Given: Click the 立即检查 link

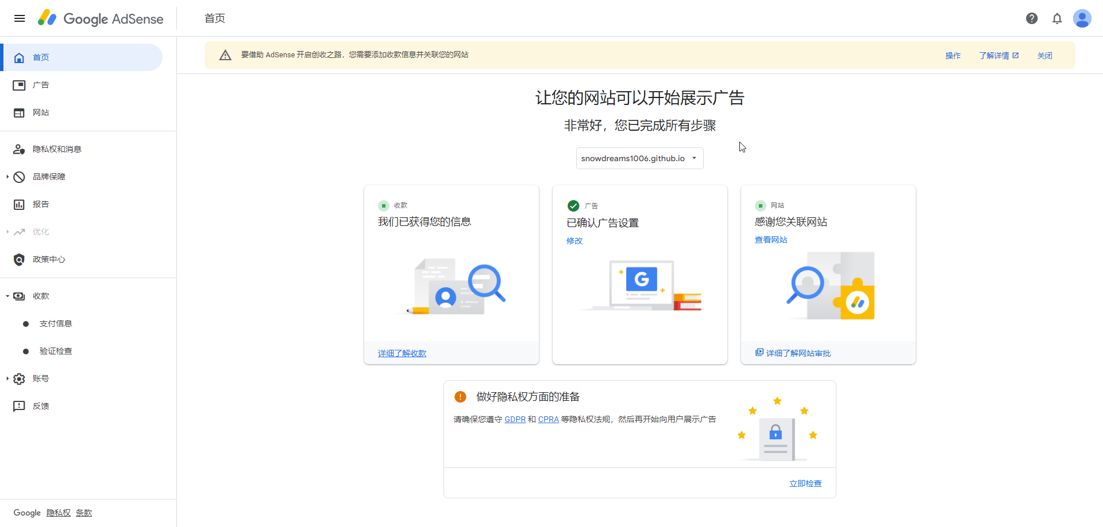Looking at the screenshot, I should tap(805, 483).
